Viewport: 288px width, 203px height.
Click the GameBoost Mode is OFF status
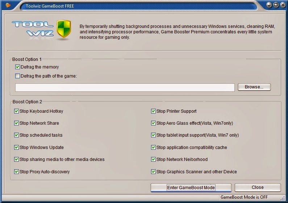click(x=244, y=197)
